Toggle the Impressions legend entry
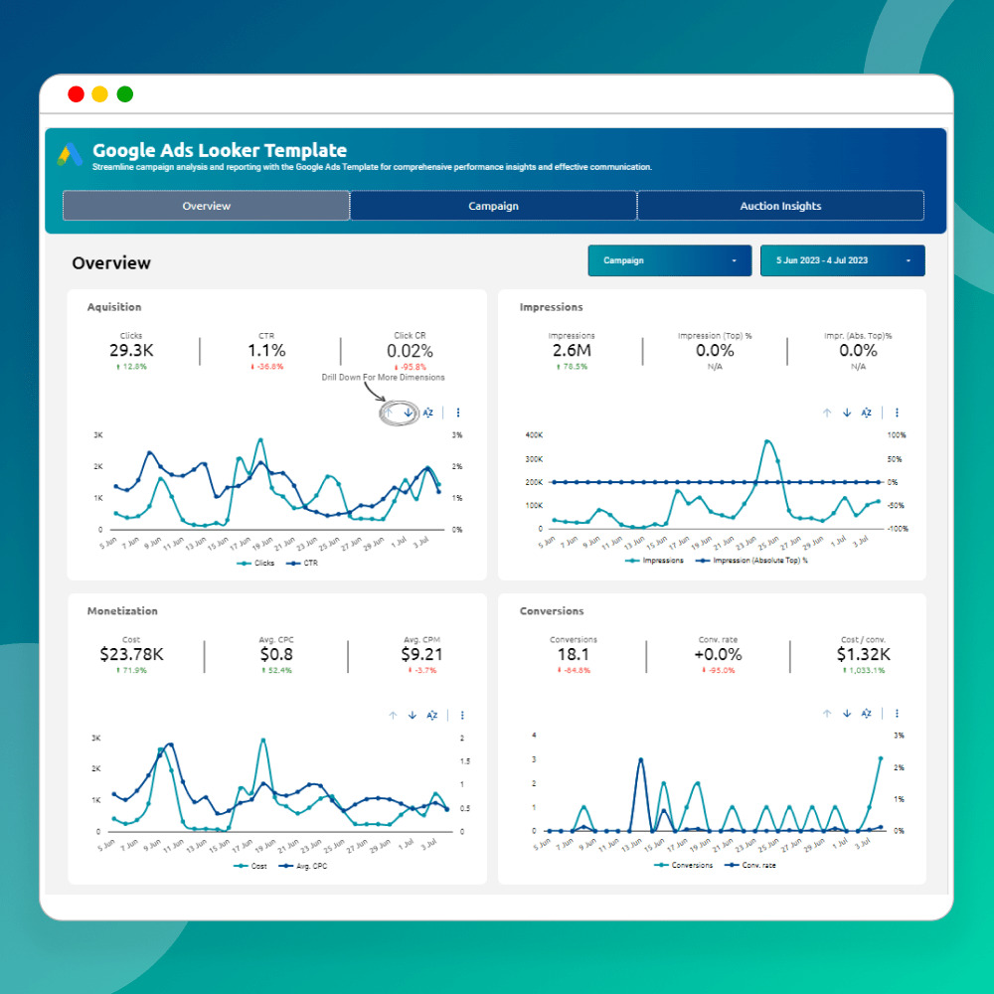This screenshot has width=994, height=994. click(654, 561)
